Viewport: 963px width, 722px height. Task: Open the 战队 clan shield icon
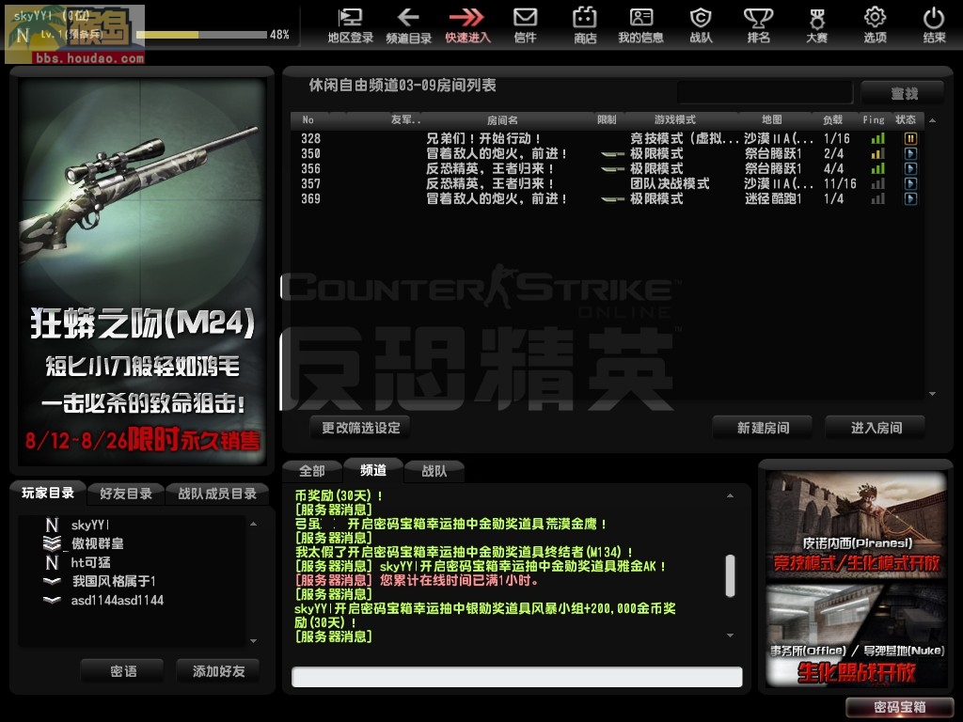pos(701,25)
